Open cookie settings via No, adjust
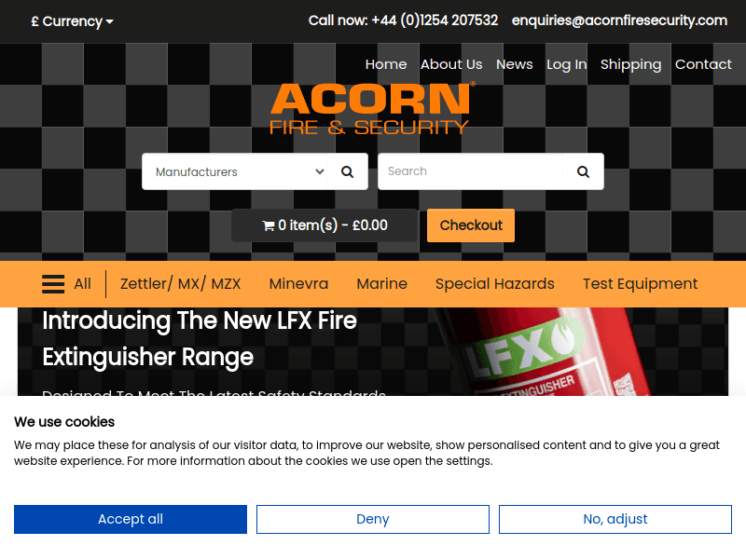Viewport: 746px width, 559px height. pyautogui.click(x=615, y=519)
